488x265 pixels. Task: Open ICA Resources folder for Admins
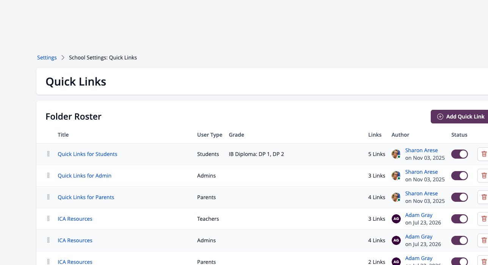point(75,240)
